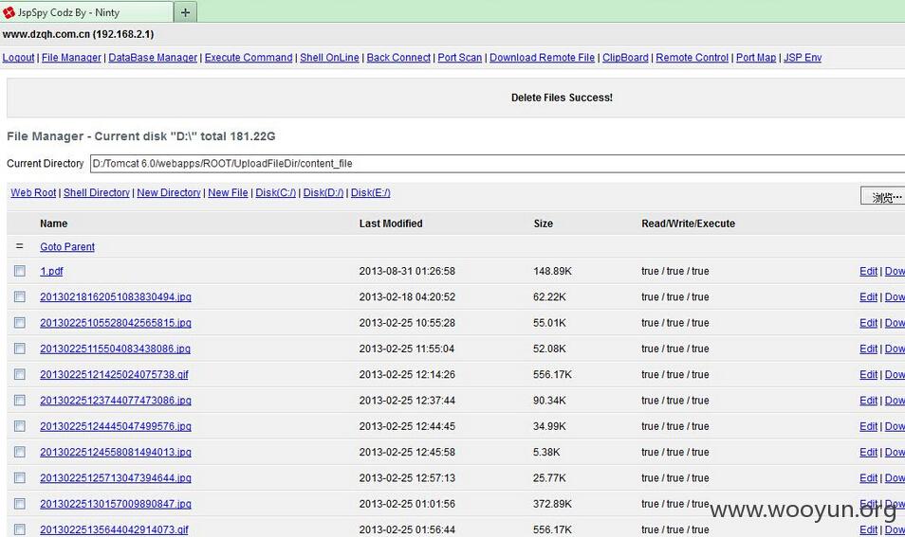Image resolution: width=905 pixels, height=537 pixels.
Task: Open the Port Scan tool
Action: pyautogui.click(x=460, y=58)
